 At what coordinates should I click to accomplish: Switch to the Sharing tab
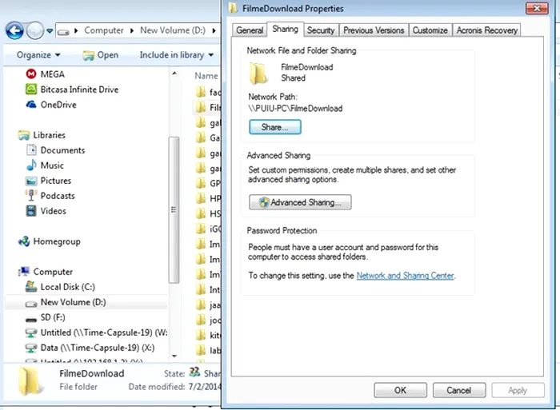click(x=285, y=30)
